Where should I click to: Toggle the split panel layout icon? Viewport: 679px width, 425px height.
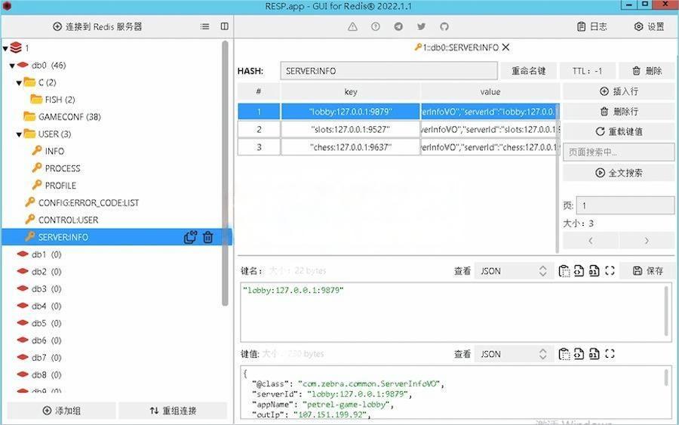224,27
